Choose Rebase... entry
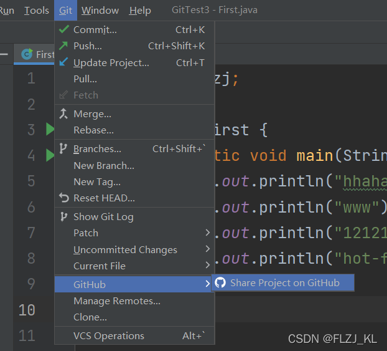Viewport: 387px width, 351px height. pos(134,130)
